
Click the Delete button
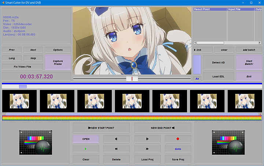(x=116, y=159)
